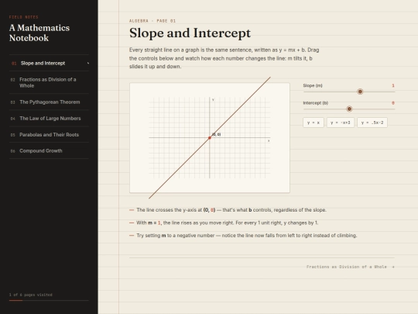418x314 pixels.
Task: Select The Law of Large Numbers page
Action: [49, 119]
